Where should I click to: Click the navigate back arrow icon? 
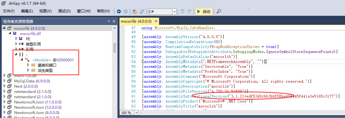point(119,12)
